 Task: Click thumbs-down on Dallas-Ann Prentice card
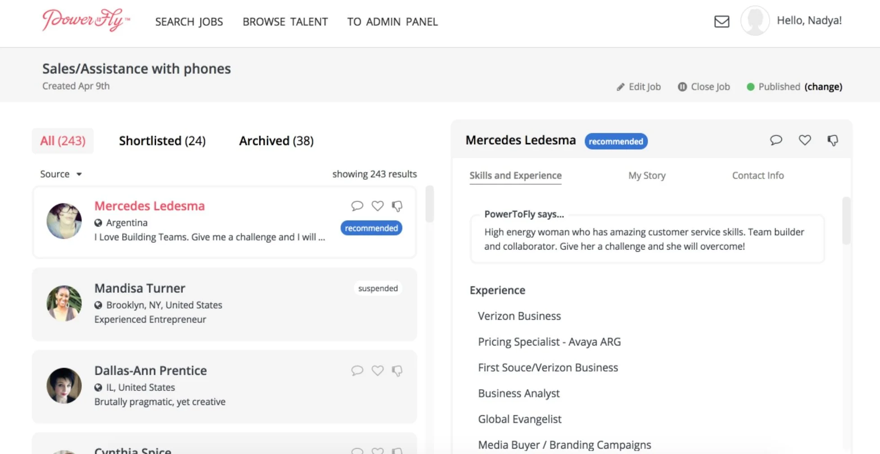point(397,370)
